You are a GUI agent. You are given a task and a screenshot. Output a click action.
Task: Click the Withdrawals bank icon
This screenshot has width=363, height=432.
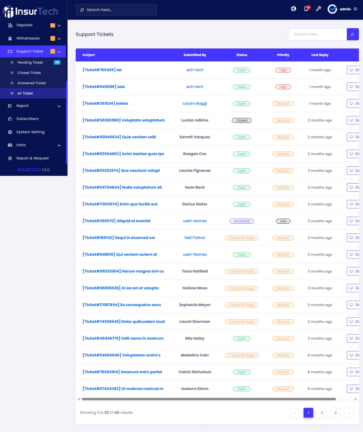pos(10,38)
